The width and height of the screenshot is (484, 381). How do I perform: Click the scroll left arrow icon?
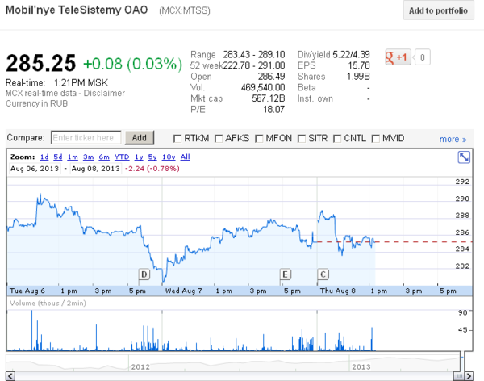10,376
